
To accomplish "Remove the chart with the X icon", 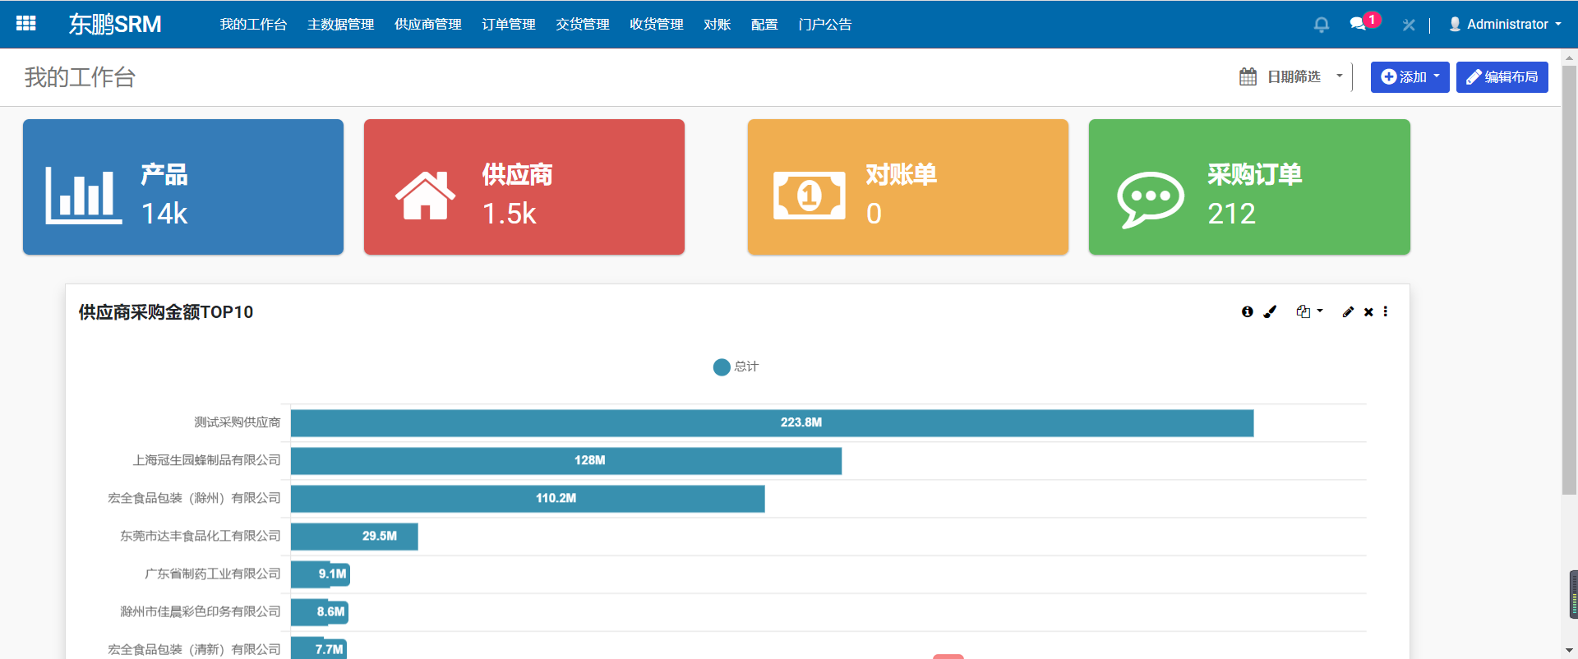I will tap(1368, 312).
